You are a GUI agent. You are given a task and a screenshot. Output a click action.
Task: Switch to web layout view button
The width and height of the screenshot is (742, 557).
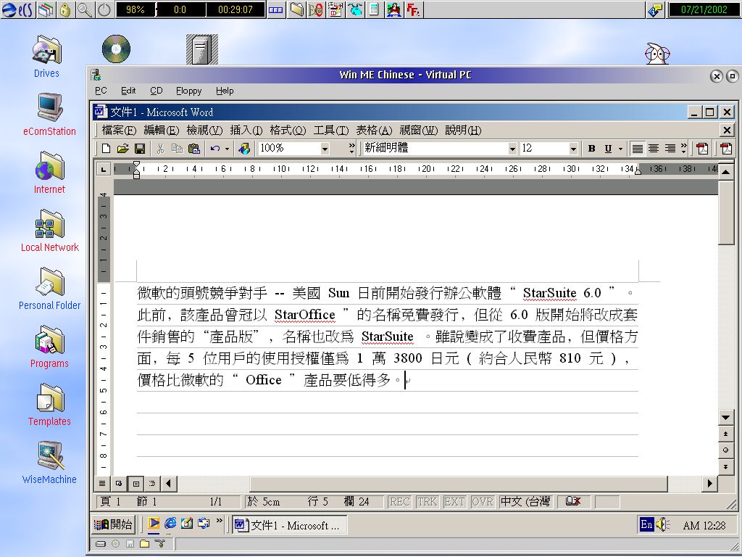[x=119, y=484]
